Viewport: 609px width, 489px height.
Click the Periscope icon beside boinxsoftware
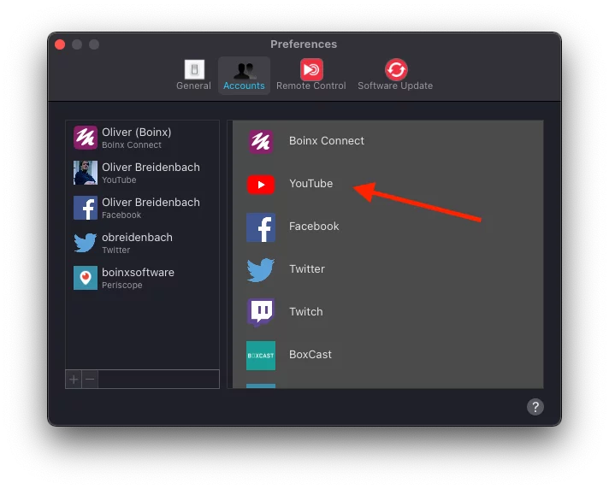pos(86,278)
